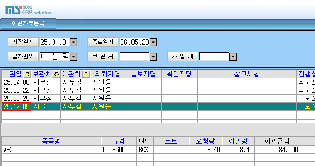The width and height of the screenshot is (315, 166).
Task: Click 지원용 in the 25.12.05 row
Action: [x=108, y=107]
